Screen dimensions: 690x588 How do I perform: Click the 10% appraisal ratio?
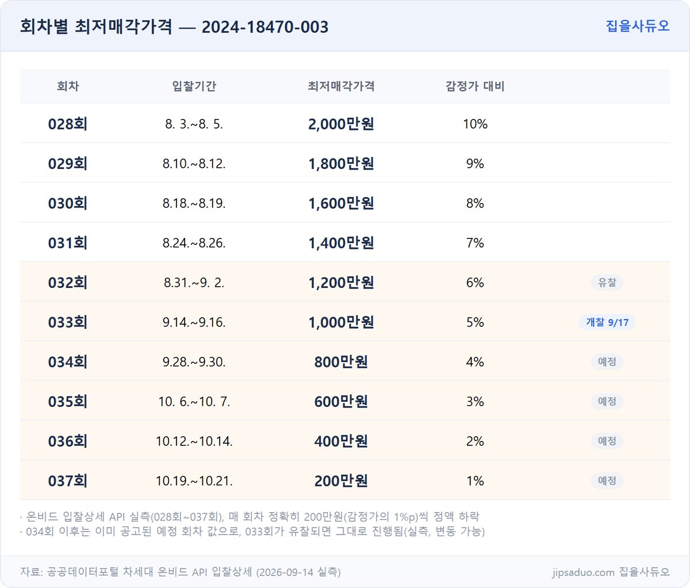475,124
